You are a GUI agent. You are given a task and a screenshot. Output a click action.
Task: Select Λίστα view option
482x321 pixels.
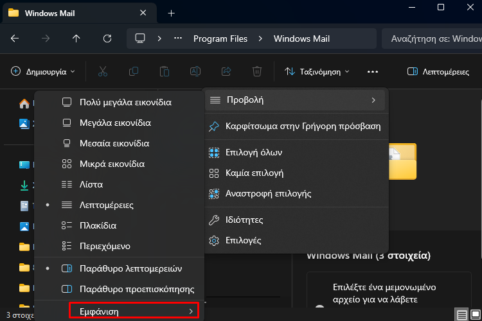tap(120, 184)
